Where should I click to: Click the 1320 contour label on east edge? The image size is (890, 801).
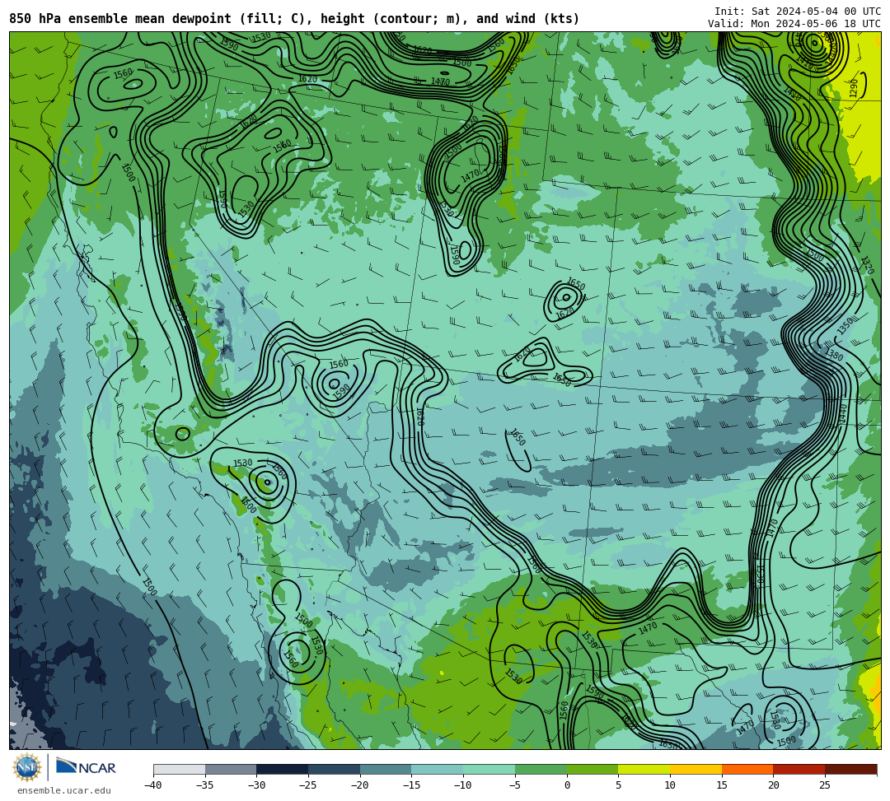point(867,265)
